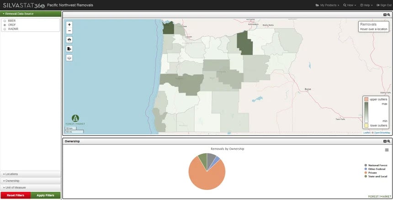Click the State and Local pie slice

[203, 159]
